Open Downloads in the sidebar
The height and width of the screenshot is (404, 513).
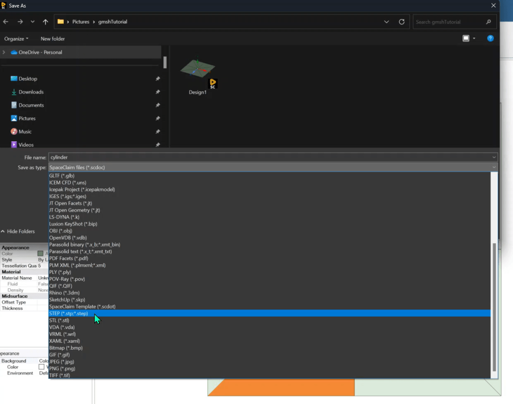pyautogui.click(x=31, y=92)
